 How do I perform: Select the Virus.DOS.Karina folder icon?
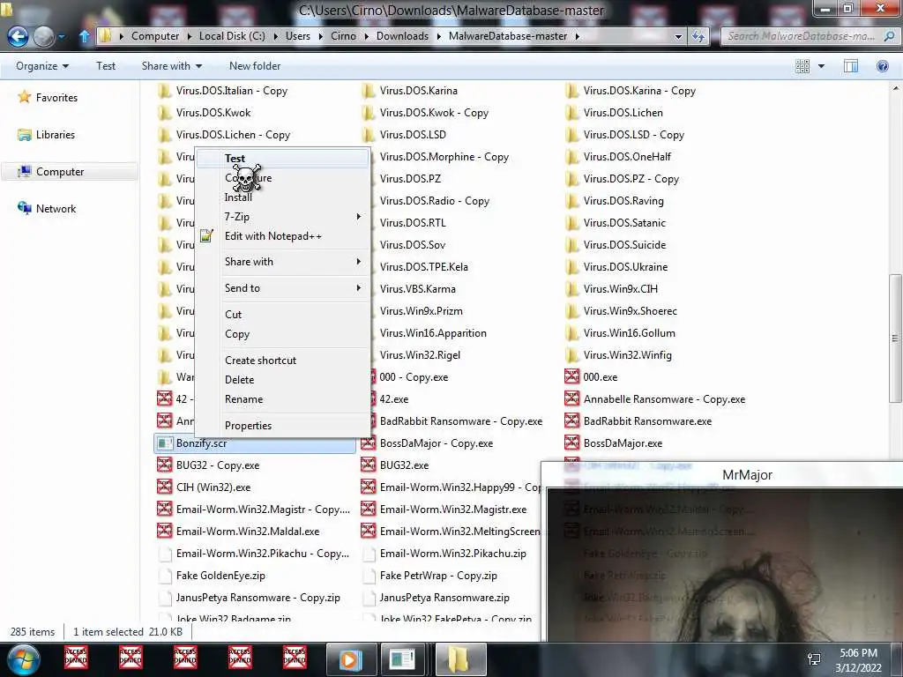(369, 91)
